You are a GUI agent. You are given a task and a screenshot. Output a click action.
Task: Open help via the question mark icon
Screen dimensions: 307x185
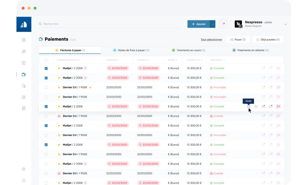pos(24,180)
